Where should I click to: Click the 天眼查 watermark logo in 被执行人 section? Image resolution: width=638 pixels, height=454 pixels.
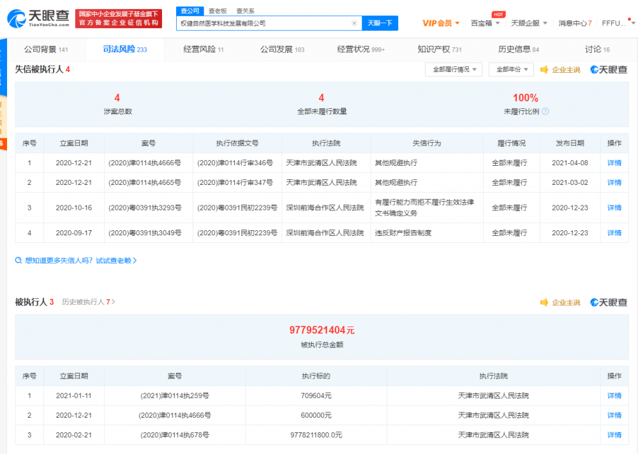(608, 302)
